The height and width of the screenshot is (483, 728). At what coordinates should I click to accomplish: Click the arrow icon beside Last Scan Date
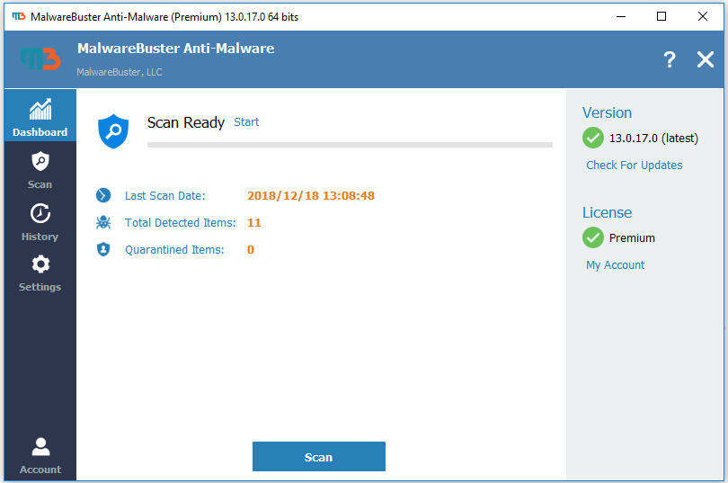pyautogui.click(x=103, y=195)
